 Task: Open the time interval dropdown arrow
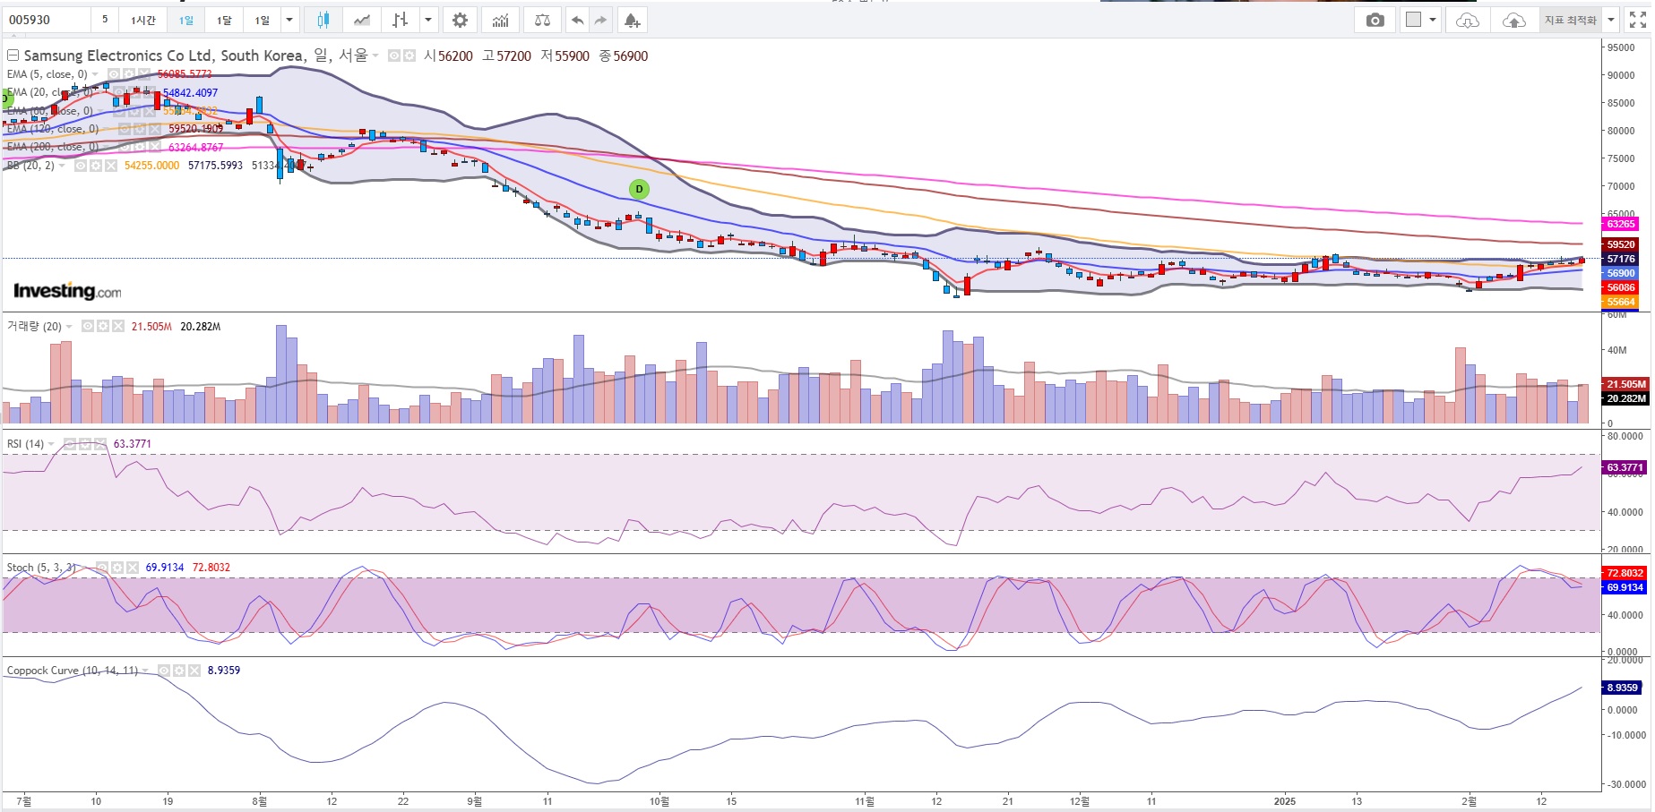[289, 20]
